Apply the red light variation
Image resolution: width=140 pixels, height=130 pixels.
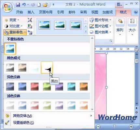tap(35, 105)
